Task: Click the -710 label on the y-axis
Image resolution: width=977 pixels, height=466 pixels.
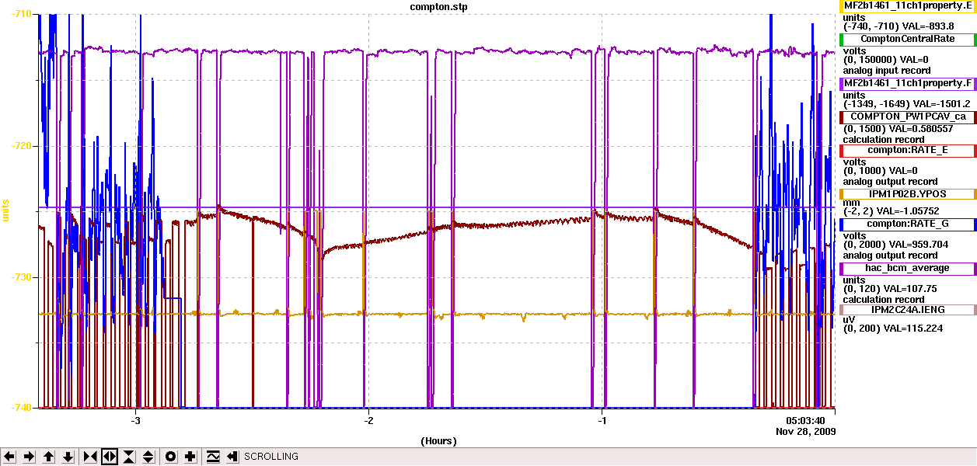Action: coord(21,15)
